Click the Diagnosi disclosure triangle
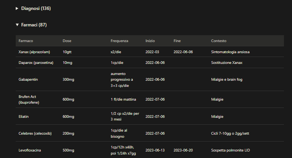This screenshot has height=158, width=292. 17,8
